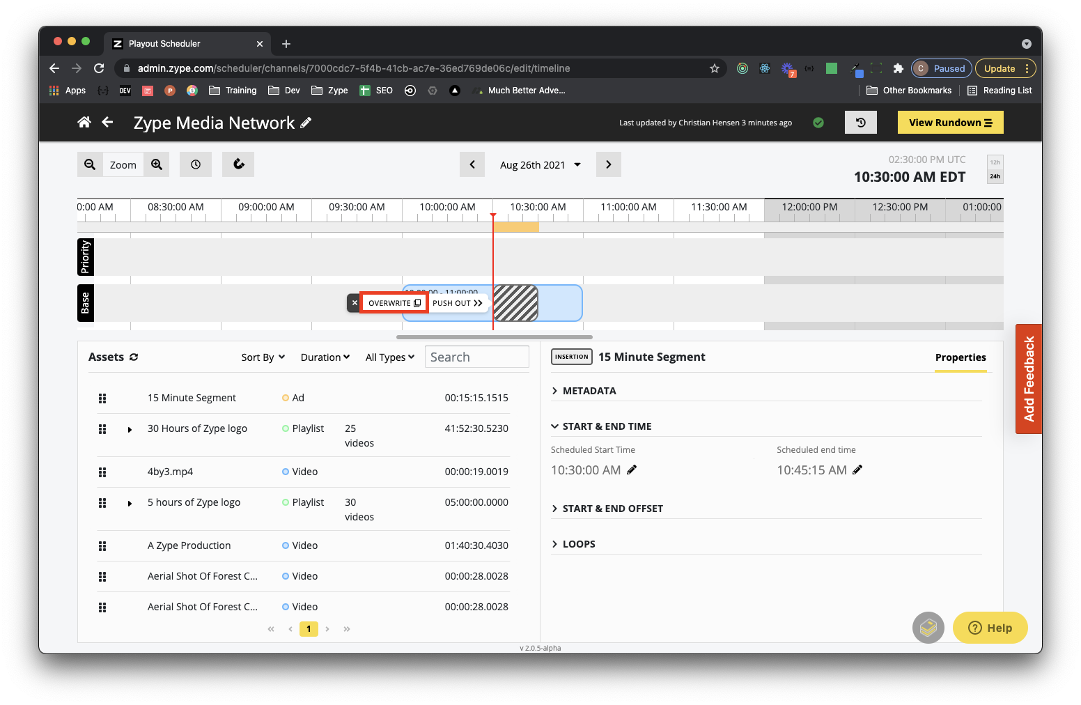This screenshot has width=1081, height=705.
Task: Click the browser address bar
Action: coord(420,68)
